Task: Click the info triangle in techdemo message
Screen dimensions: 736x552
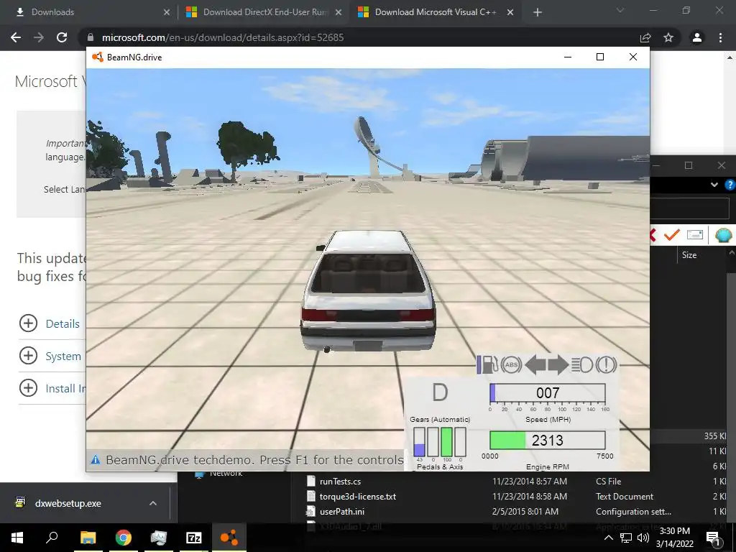Action: 96,459
